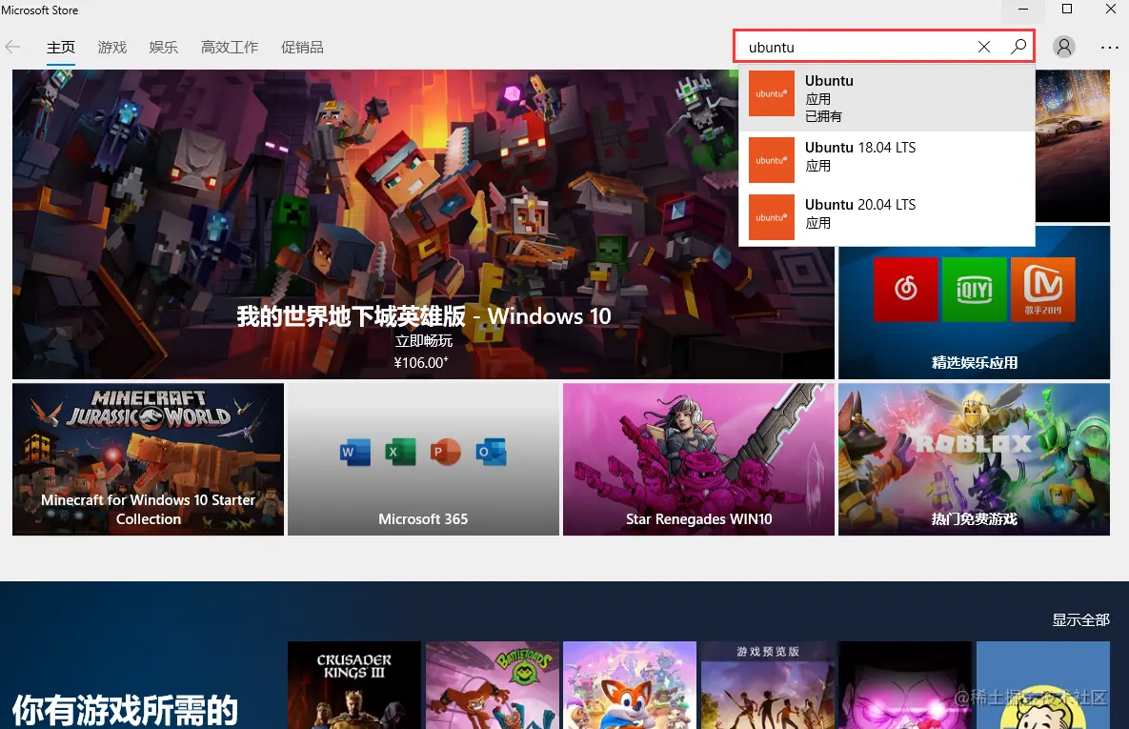This screenshot has height=729, width=1129.
Task: Click the PowerPoint icon in Microsoft 365 tile
Action: [x=445, y=453]
